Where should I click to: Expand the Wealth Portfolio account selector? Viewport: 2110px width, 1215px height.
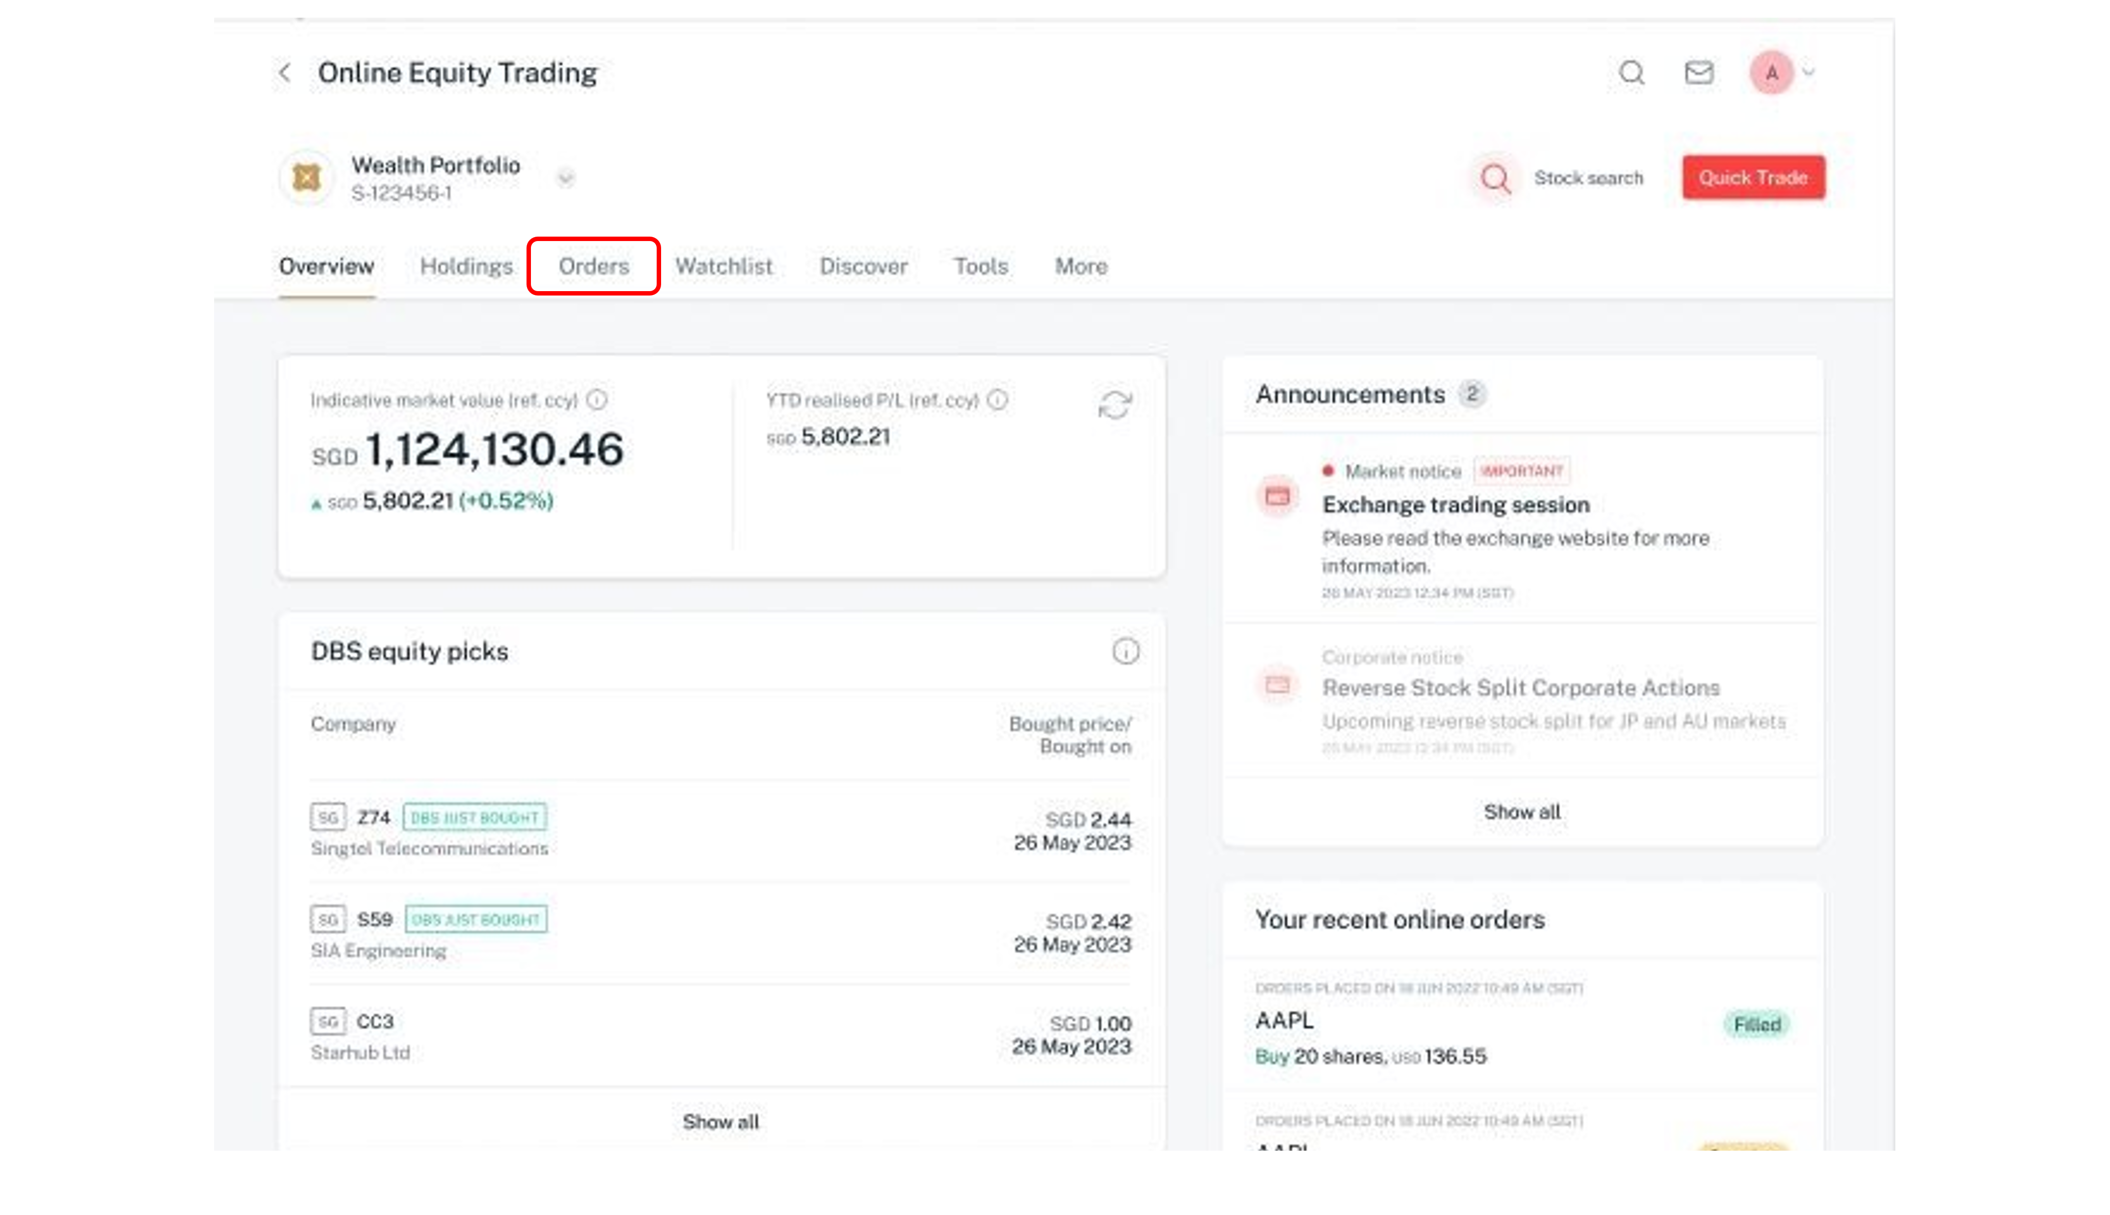click(x=566, y=178)
